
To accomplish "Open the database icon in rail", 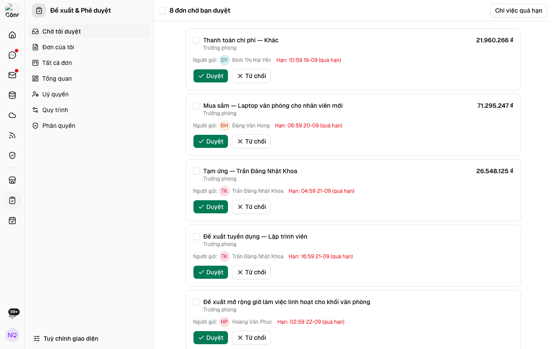I will point(12,95).
